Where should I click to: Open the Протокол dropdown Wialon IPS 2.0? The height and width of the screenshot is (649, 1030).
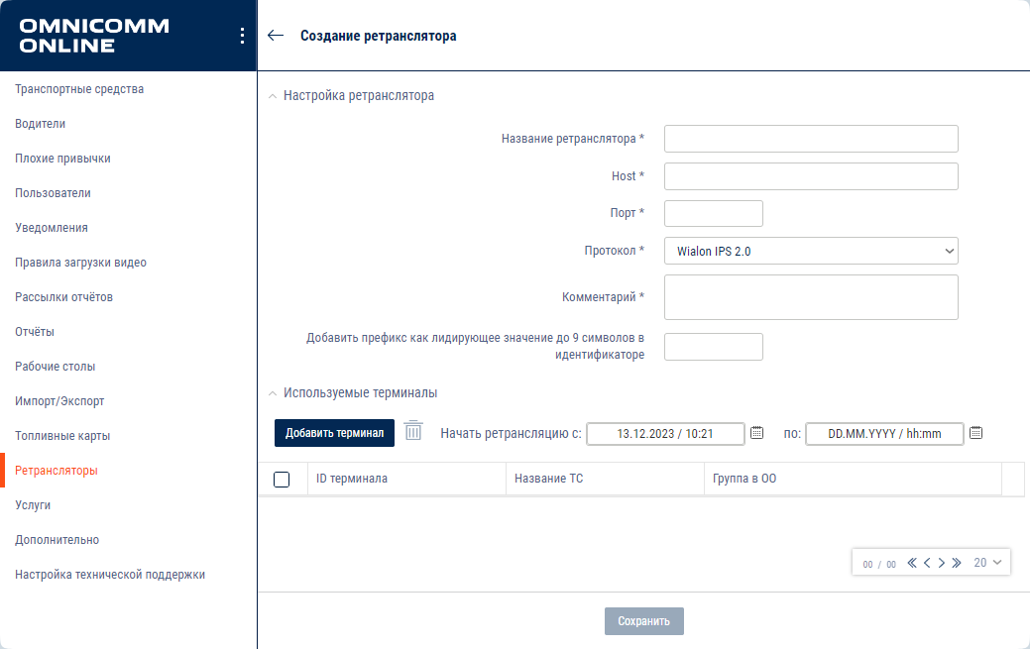[811, 251]
